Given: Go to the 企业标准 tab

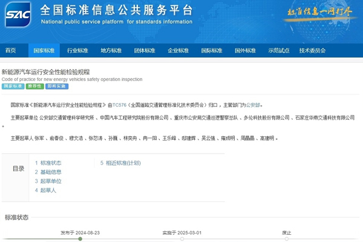Looking at the screenshot, I should (178, 50).
